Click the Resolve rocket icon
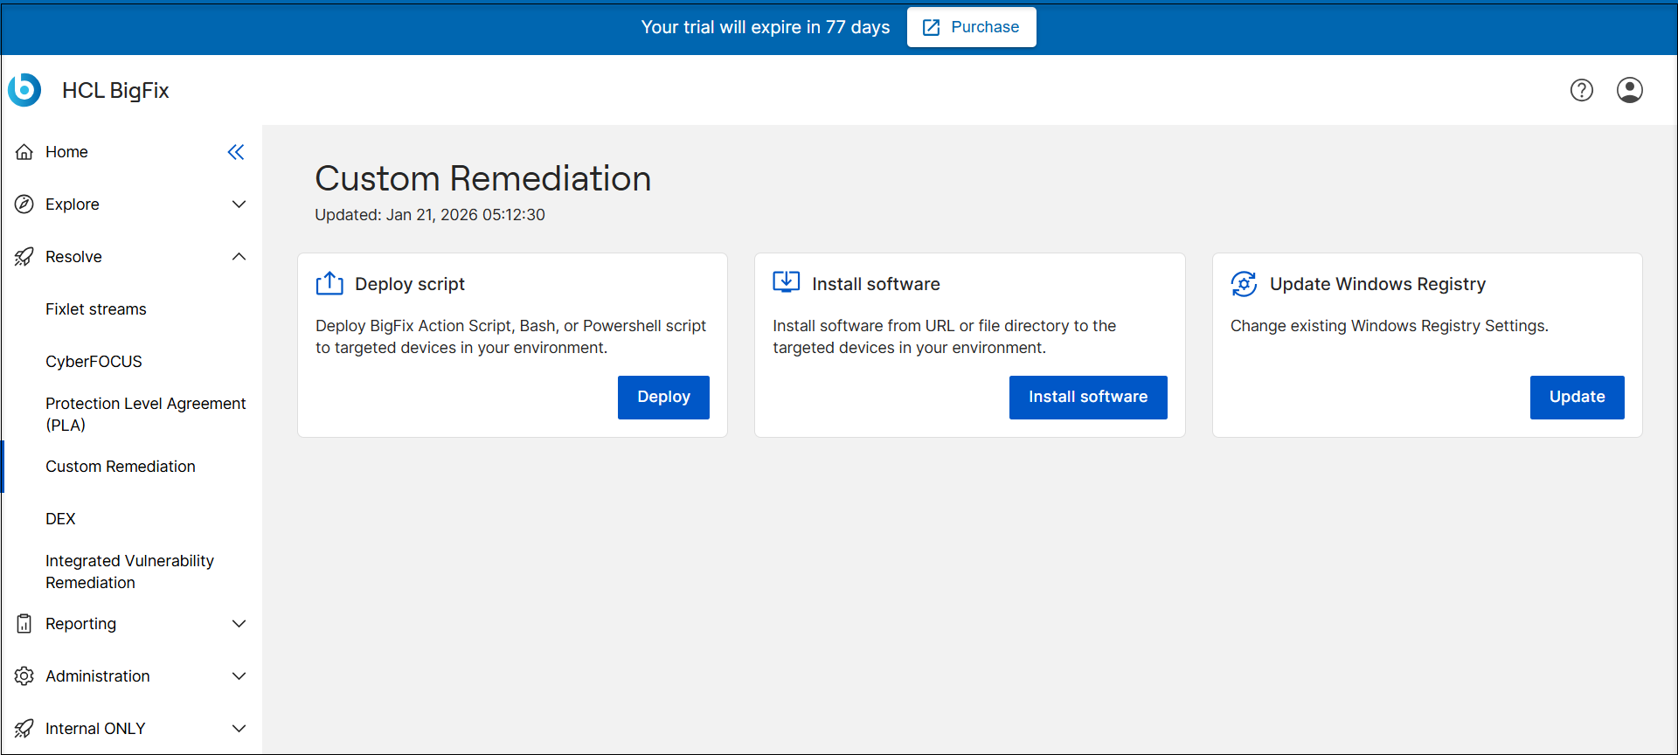 pos(24,257)
